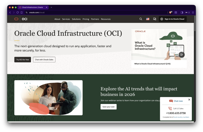Image resolution: width=203 pixels, height=132 pixels.
Task: Select the Cloud Infrastructure | Oracle tab
Action: coord(33,7)
